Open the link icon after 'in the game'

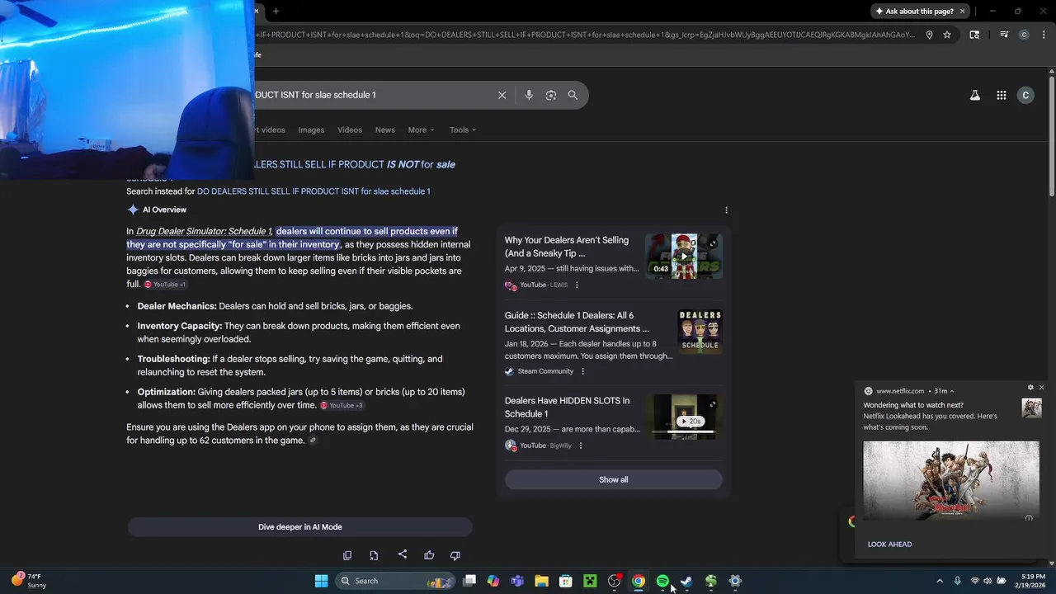(313, 441)
